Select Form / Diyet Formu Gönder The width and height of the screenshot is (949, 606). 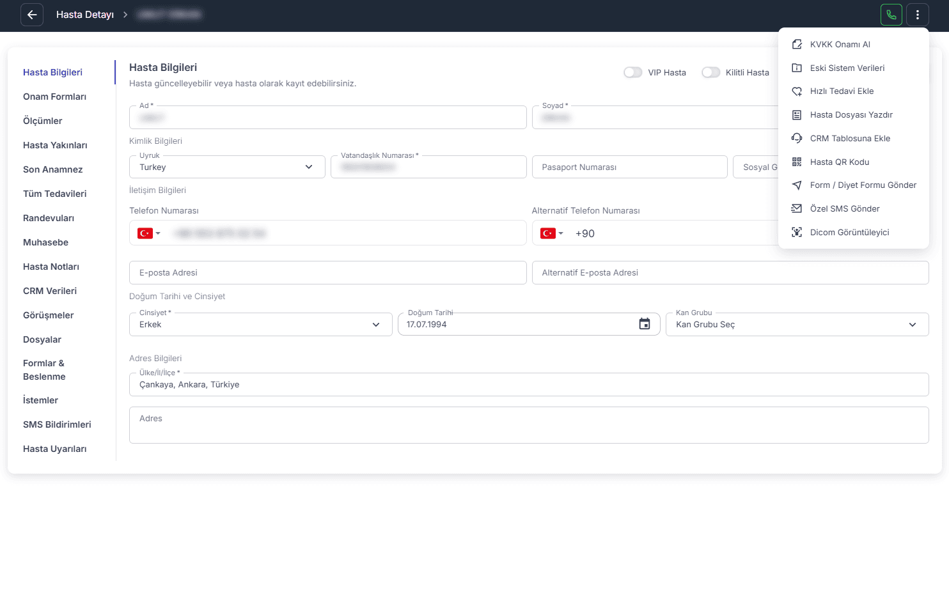click(854, 185)
